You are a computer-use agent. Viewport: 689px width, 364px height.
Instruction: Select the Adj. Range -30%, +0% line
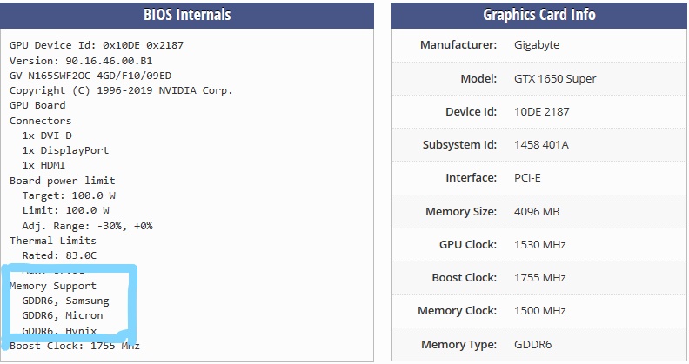87,226
